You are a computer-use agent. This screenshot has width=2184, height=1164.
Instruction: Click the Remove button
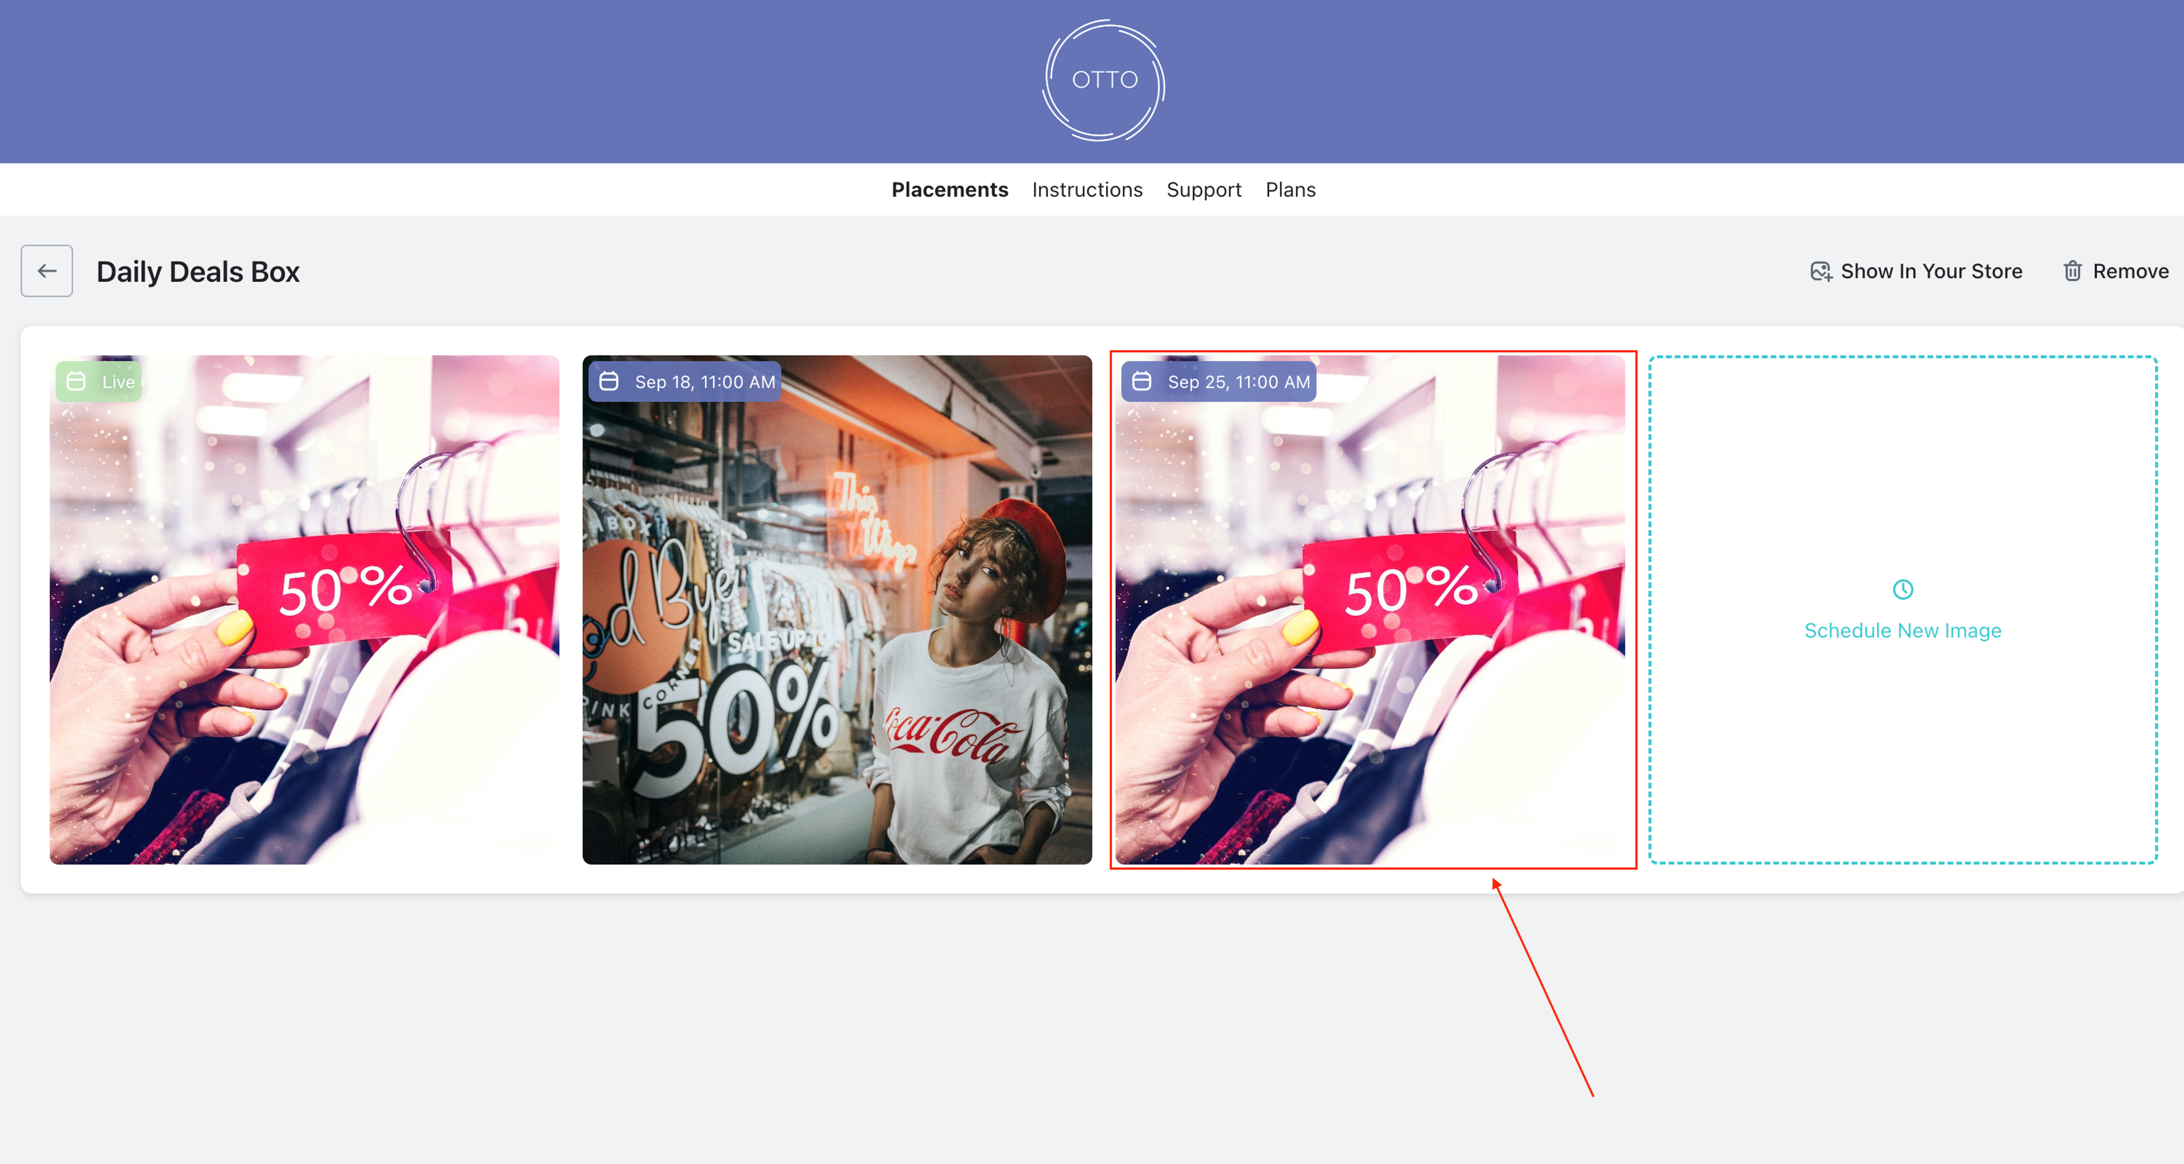click(x=2116, y=271)
